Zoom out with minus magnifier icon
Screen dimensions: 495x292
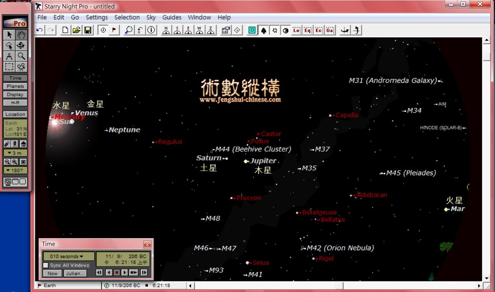[x=7, y=162]
